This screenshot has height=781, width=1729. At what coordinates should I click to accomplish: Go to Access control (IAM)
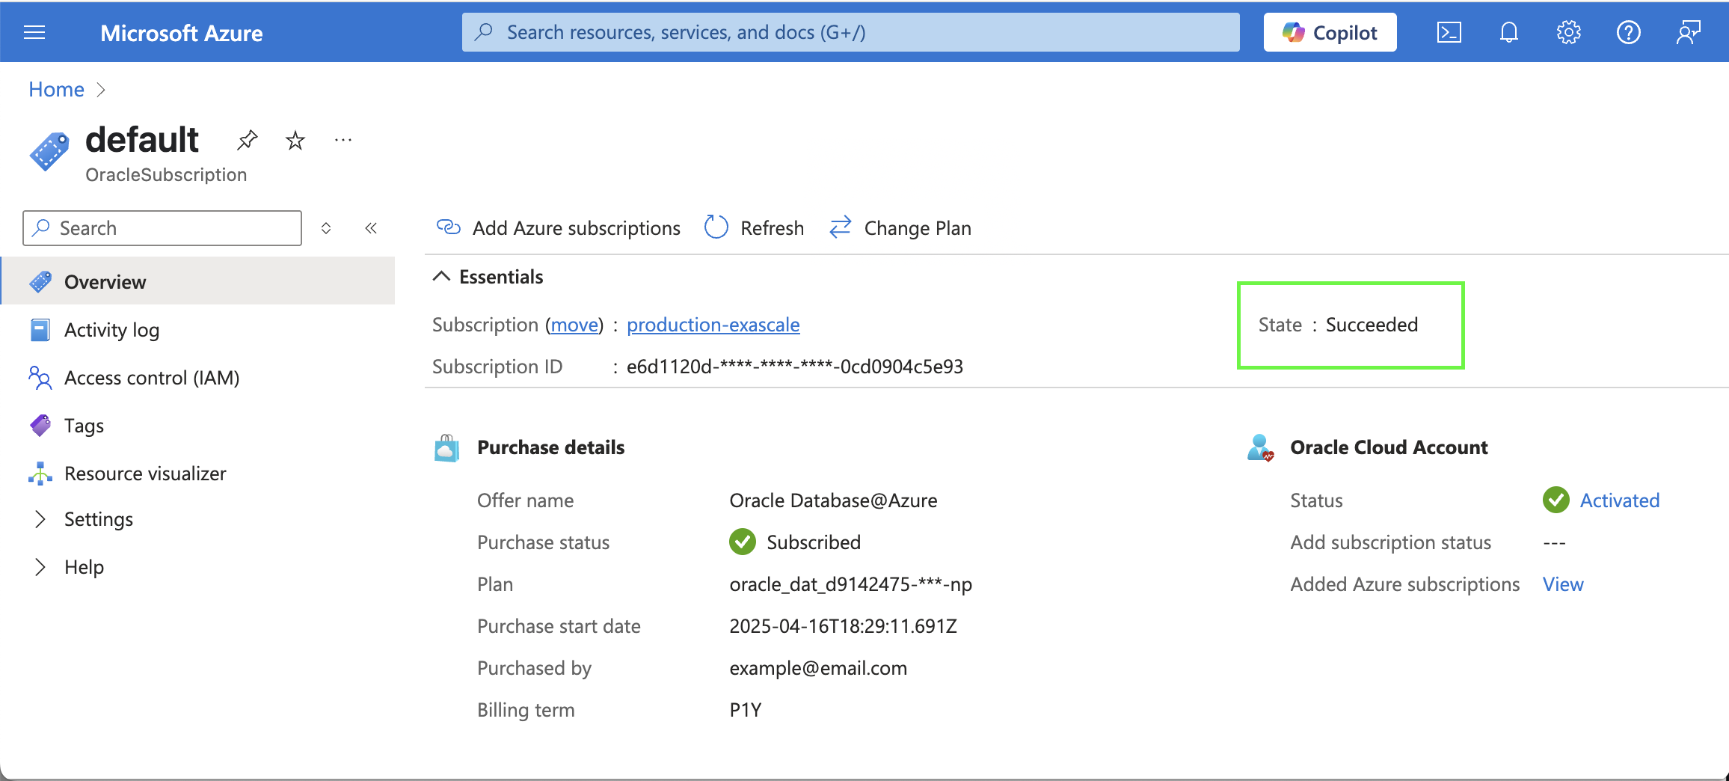point(152,378)
